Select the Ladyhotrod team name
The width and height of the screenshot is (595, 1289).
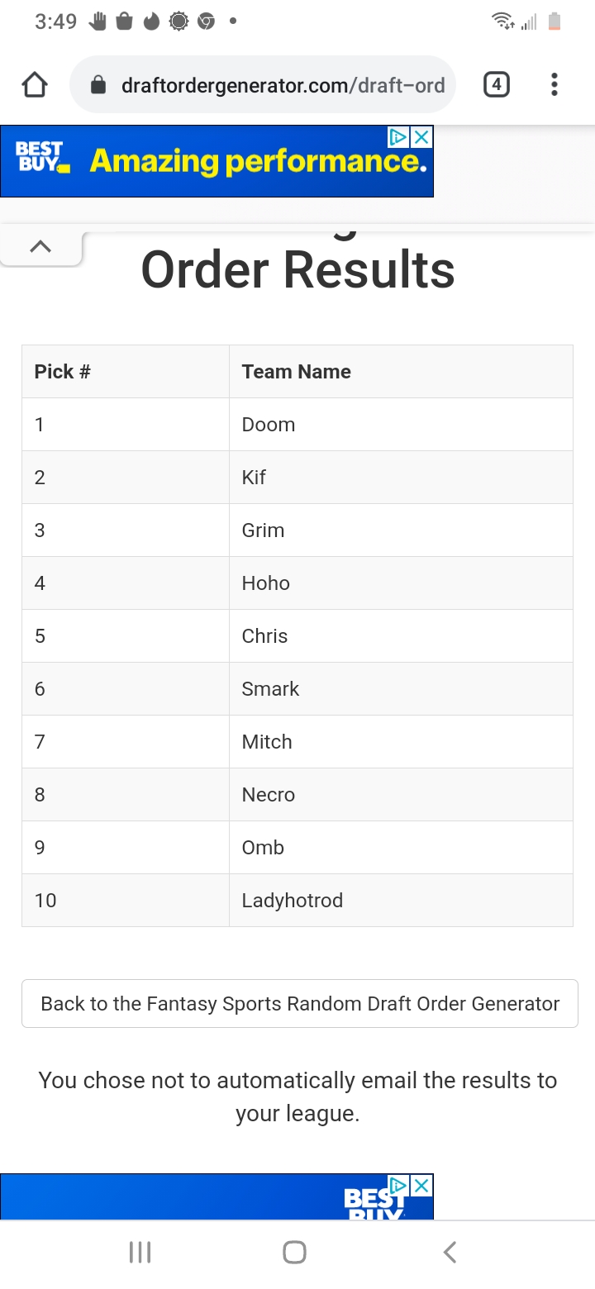pos(292,901)
